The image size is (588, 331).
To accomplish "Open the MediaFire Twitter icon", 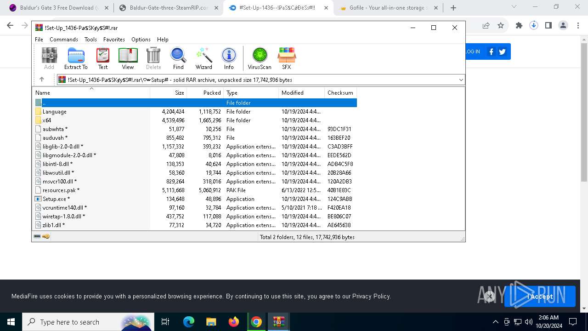I will (x=503, y=51).
